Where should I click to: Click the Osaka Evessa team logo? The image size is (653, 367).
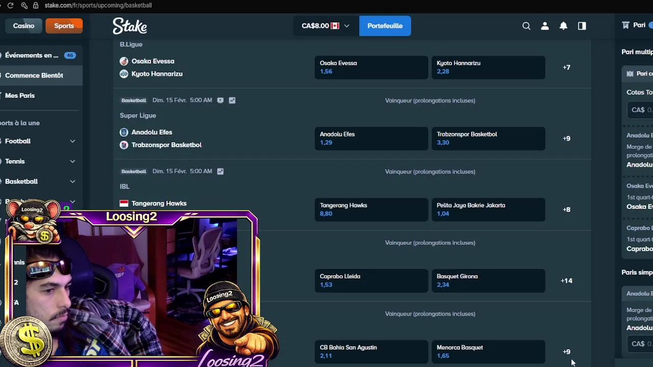[124, 61]
